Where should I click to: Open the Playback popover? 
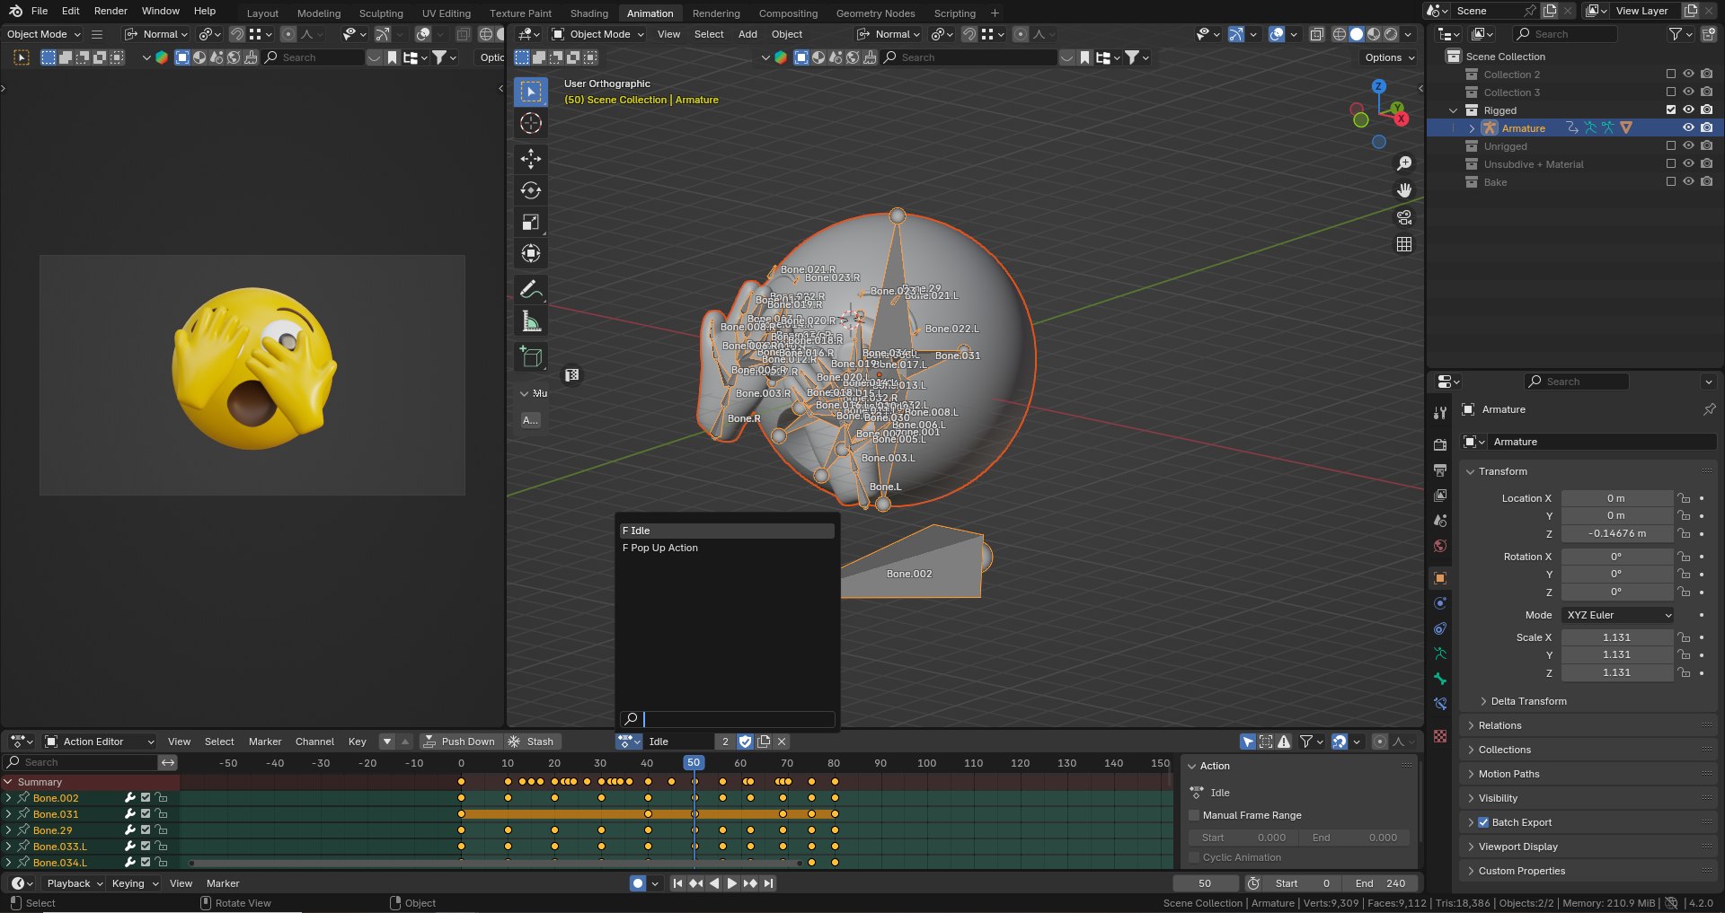pyautogui.click(x=74, y=883)
